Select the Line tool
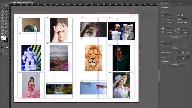This screenshot has width=192, height=108. (x=6, y=15)
